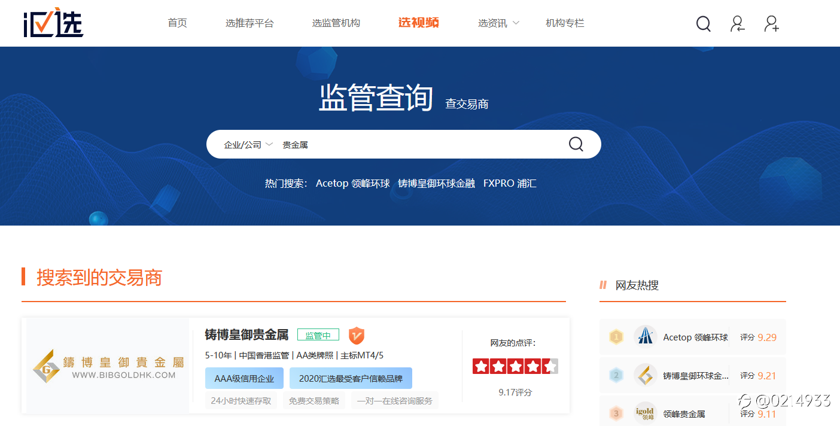
Task: Open the 选视频 nav item
Action: tap(419, 23)
